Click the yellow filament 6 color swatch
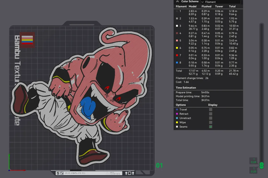The height and width of the screenshot is (178, 268). (177, 48)
